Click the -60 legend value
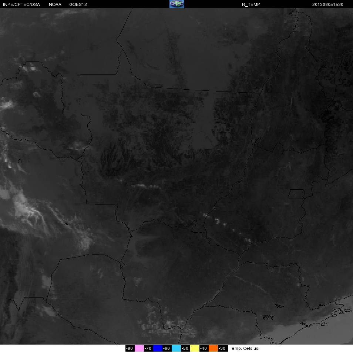This screenshot has height=352, width=353. (167, 348)
